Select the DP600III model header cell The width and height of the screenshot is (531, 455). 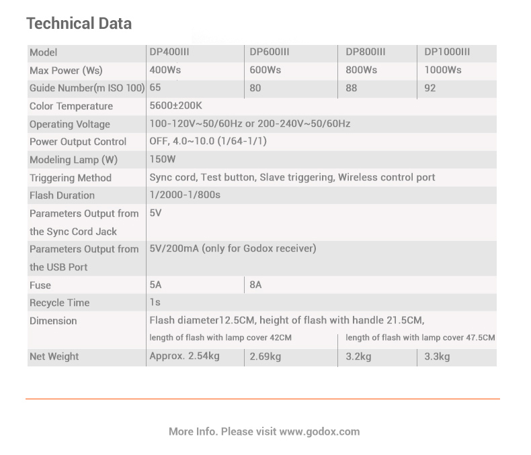pos(269,52)
